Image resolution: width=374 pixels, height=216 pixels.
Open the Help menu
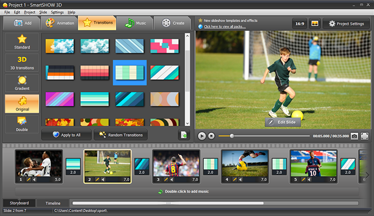pyautogui.click(x=71, y=12)
